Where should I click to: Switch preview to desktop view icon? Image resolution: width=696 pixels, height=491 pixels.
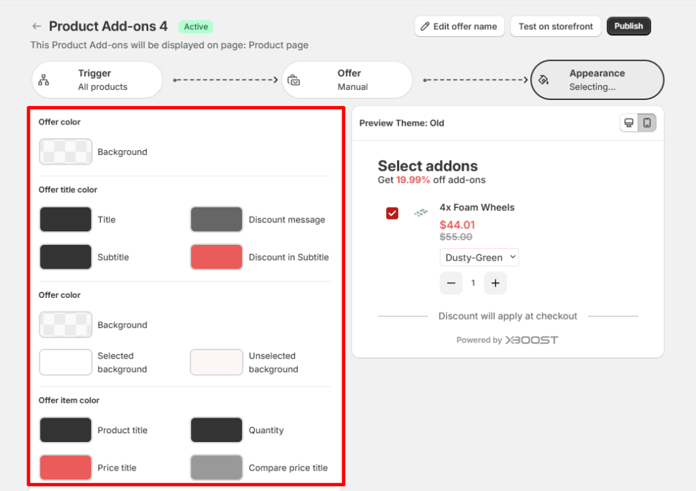[629, 123]
